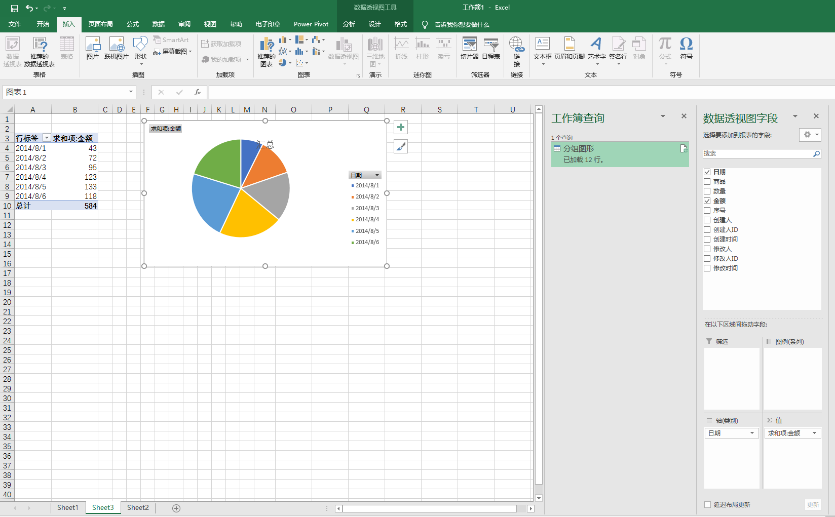Switch to Sheet1 tab
This screenshot has width=835, height=517.
click(x=67, y=508)
